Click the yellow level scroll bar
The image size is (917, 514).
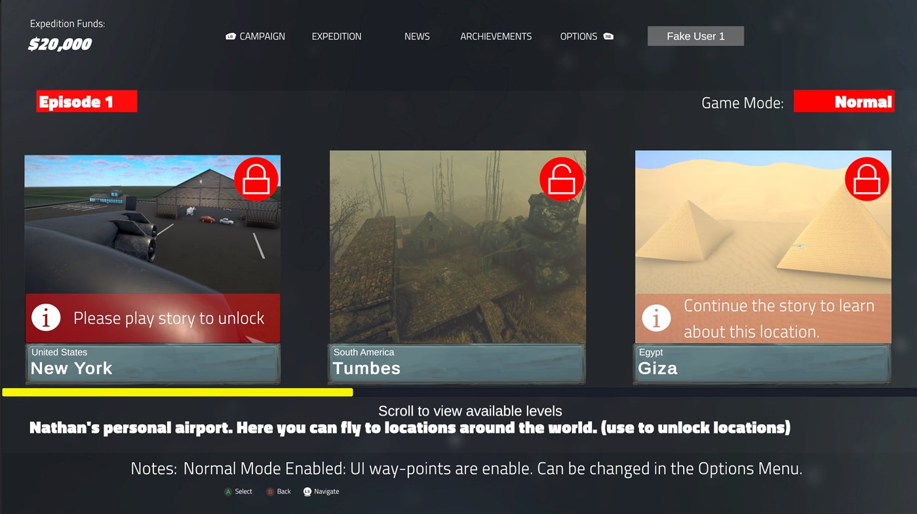[x=178, y=392]
